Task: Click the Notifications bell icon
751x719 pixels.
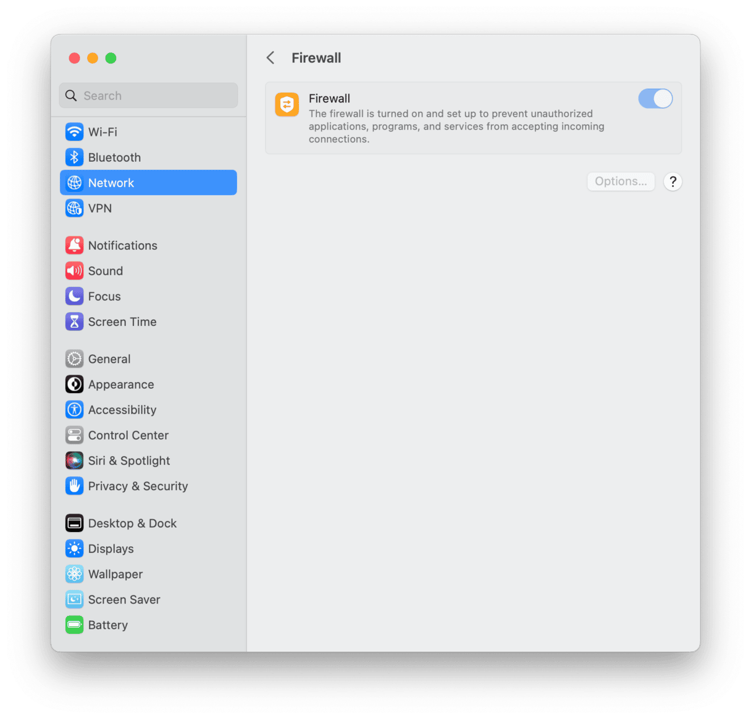Action: click(x=75, y=246)
